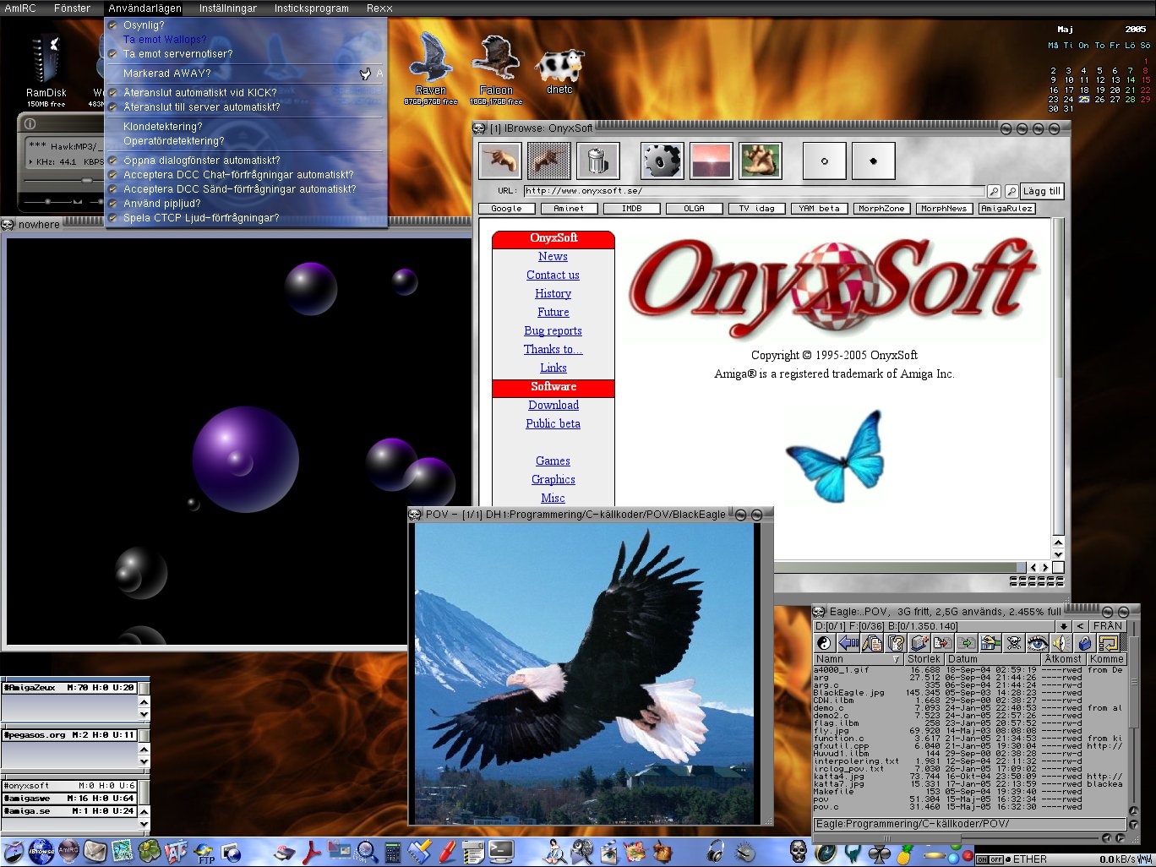Click the move icon with green arrow
Viewport: 1156px width, 867px height.
967,644
